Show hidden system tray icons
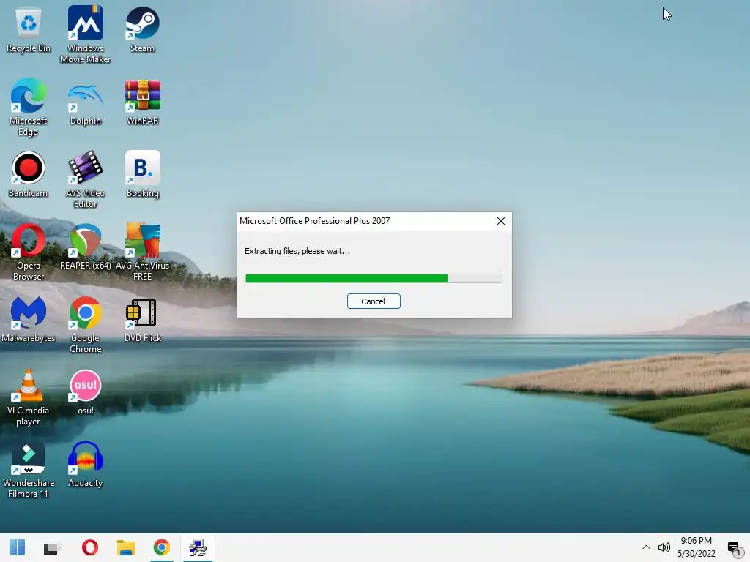This screenshot has height=562, width=750. tap(646, 547)
